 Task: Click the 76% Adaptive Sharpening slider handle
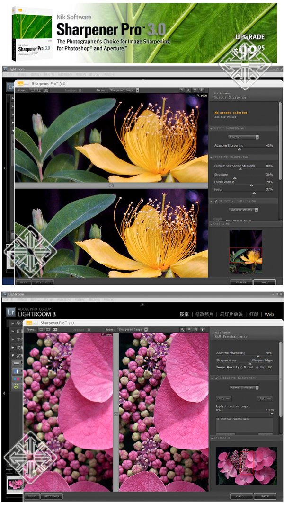258,357
